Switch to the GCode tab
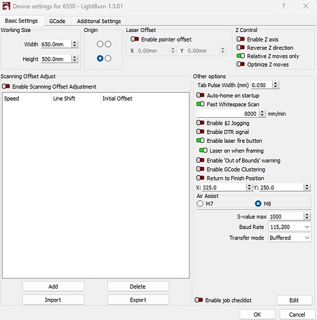 click(57, 21)
